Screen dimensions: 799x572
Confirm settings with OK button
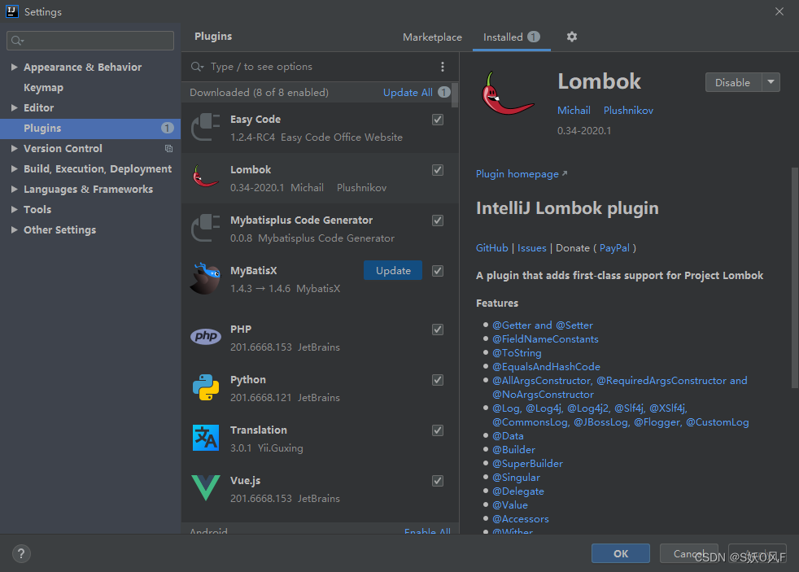[x=621, y=553]
